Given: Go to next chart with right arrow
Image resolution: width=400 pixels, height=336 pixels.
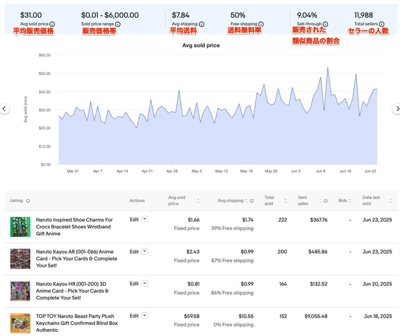Looking at the screenshot, I should (395, 108).
